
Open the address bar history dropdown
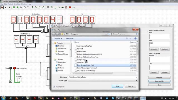106,34
